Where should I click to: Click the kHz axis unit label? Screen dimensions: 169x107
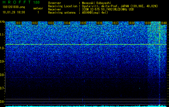click(x=2, y=22)
